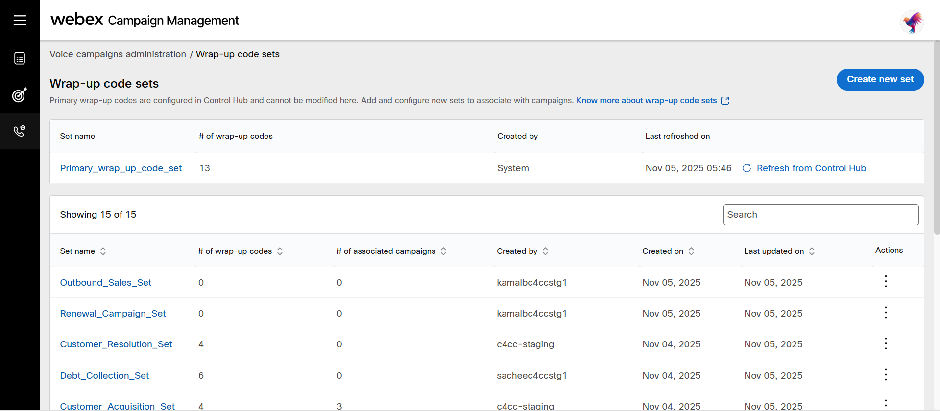Sort the table by Set name

[103, 251]
